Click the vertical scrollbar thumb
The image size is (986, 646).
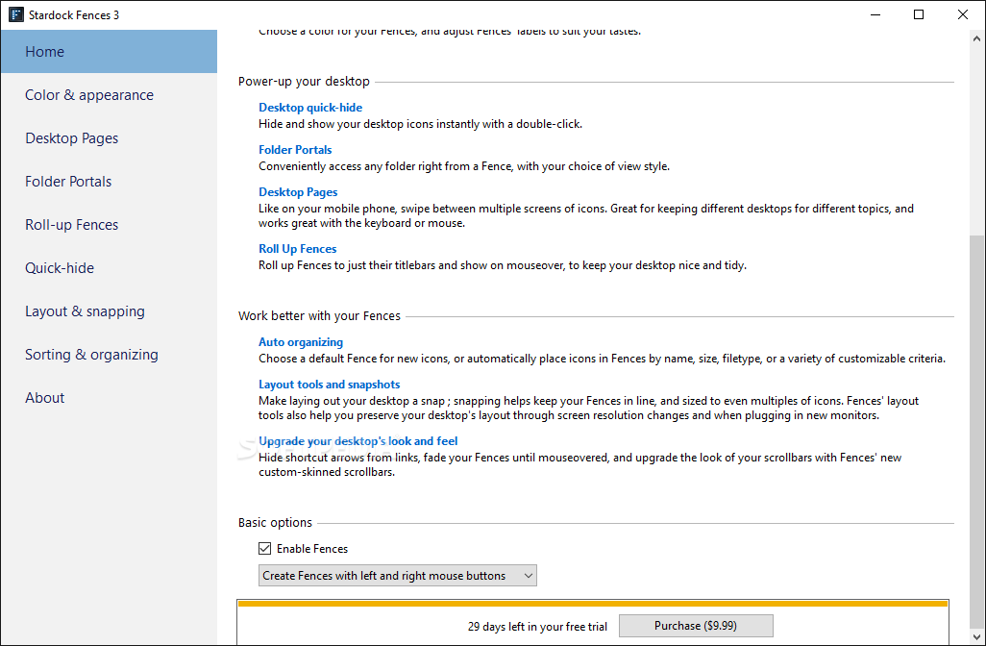[x=977, y=434]
